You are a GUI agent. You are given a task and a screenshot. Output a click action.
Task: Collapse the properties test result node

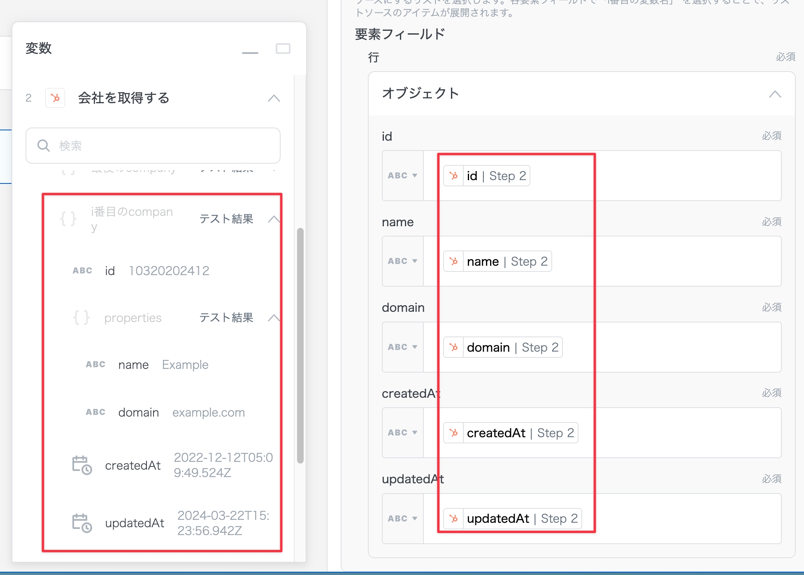click(x=274, y=318)
